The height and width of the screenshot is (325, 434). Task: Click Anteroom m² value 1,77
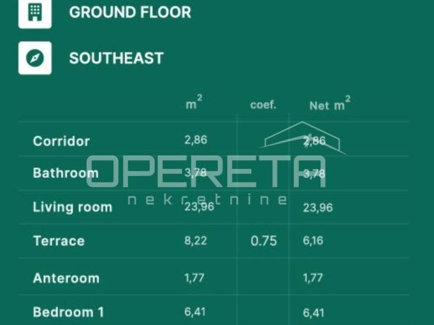[x=194, y=278]
